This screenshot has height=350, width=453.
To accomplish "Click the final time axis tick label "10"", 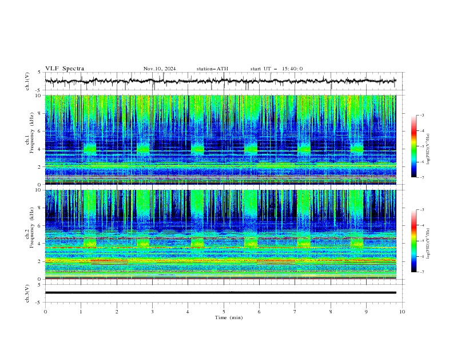I will coord(402,312).
